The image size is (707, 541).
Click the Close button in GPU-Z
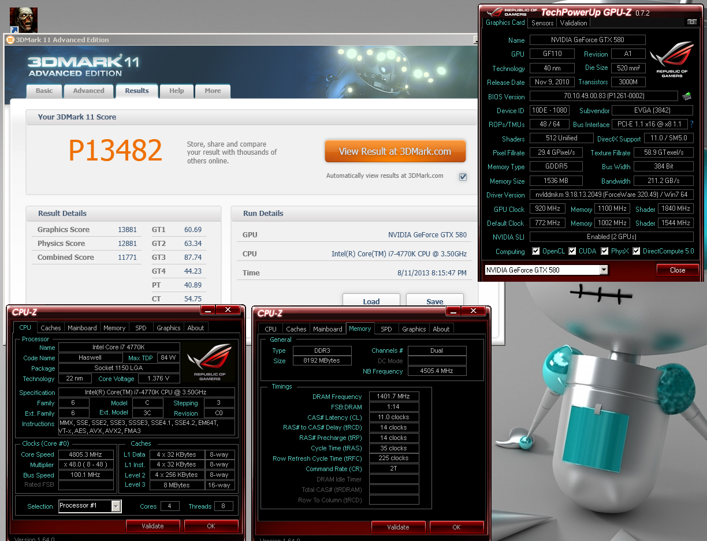(x=678, y=270)
